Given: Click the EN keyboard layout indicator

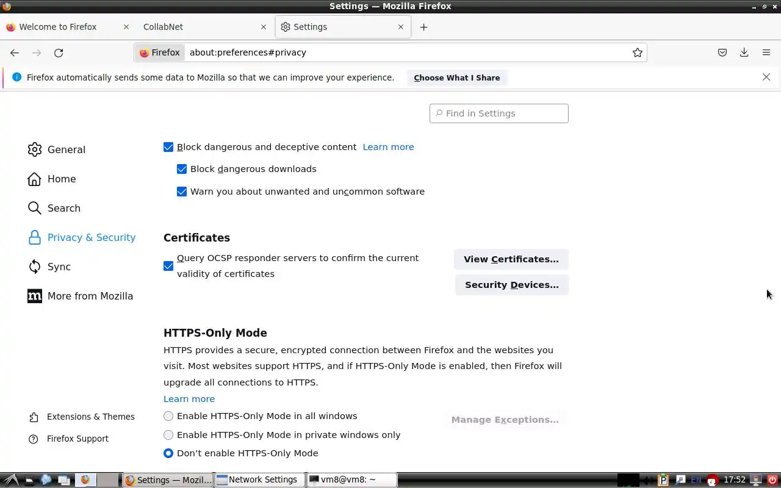Looking at the screenshot, I should tap(696, 480).
